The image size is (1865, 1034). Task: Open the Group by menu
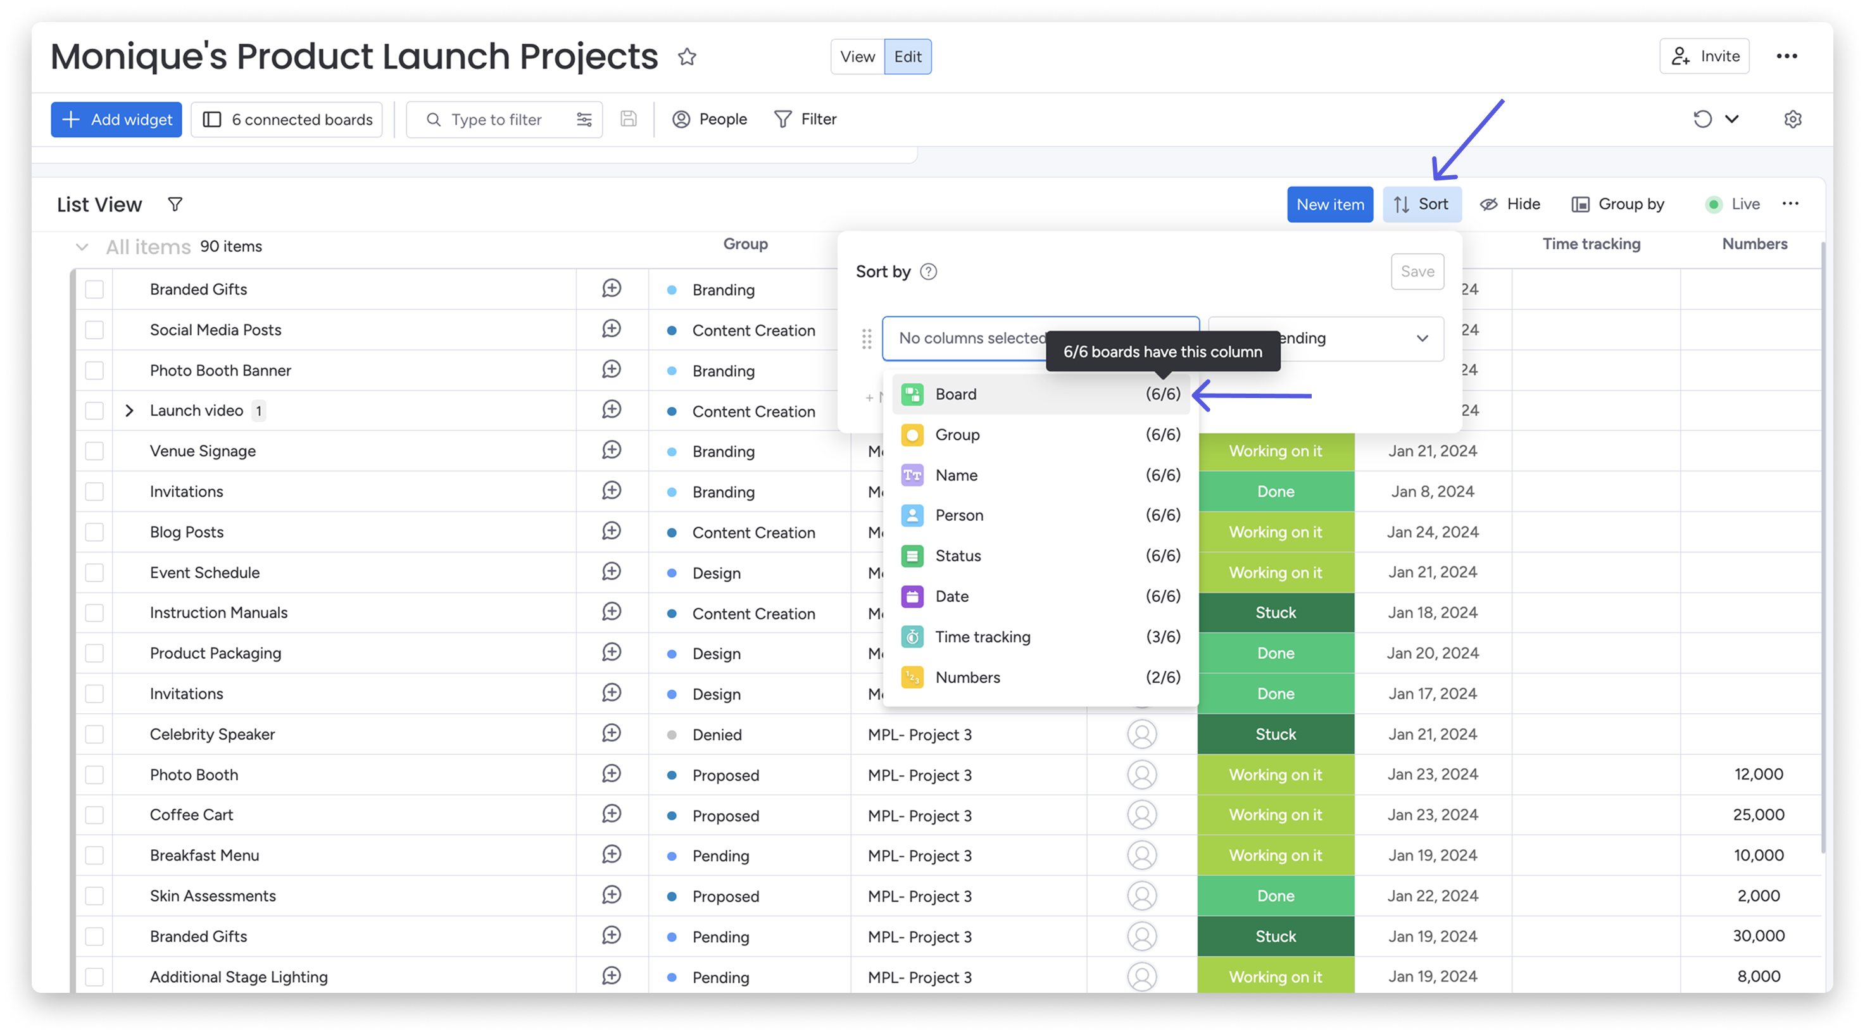[1617, 205]
